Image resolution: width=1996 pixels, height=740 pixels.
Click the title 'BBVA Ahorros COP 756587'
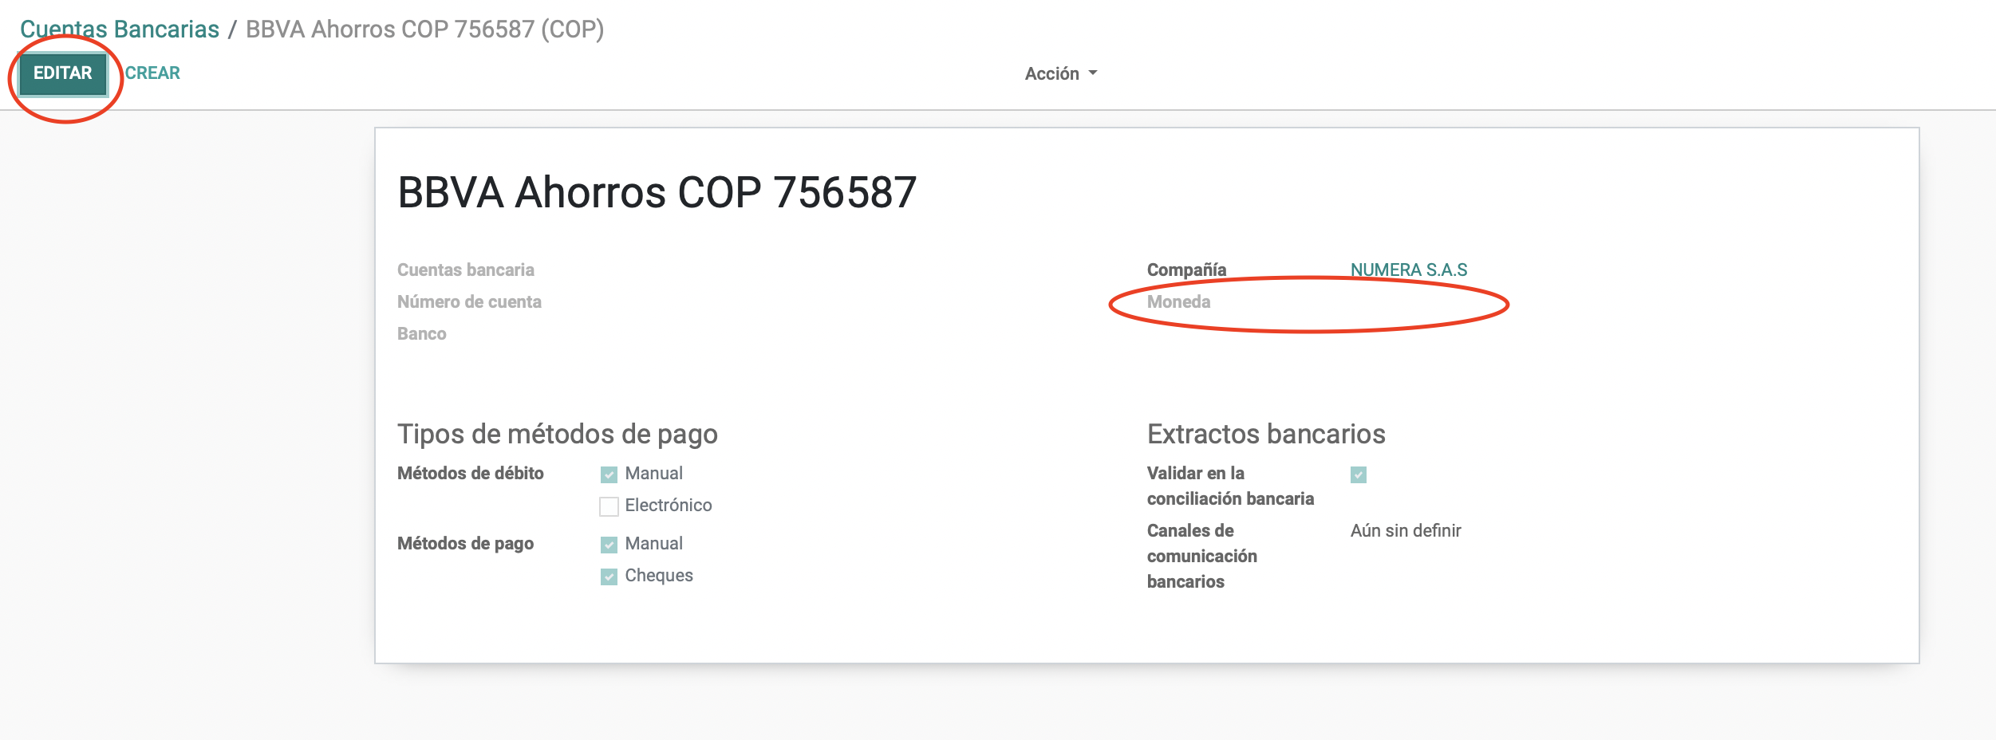[657, 193]
